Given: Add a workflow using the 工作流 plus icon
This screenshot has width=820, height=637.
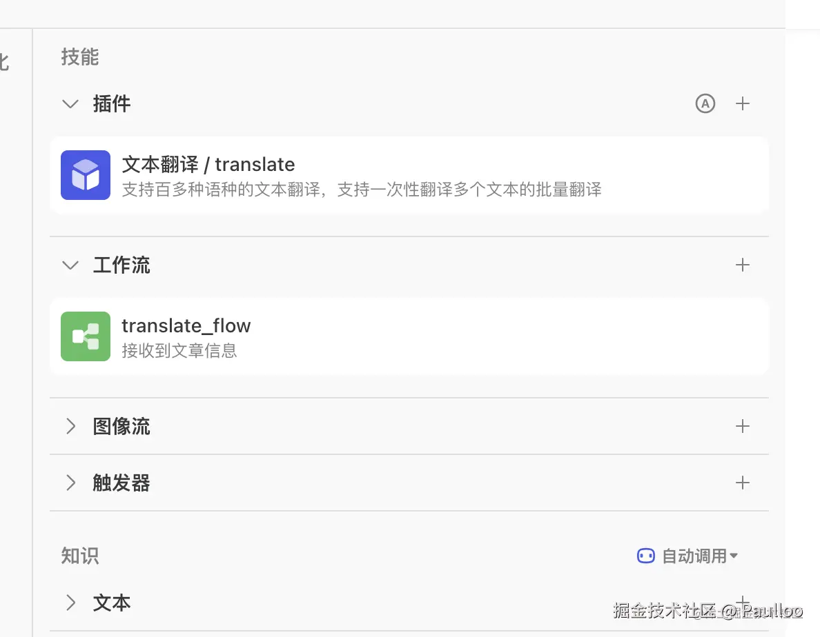Looking at the screenshot, I should click(743, 265).
